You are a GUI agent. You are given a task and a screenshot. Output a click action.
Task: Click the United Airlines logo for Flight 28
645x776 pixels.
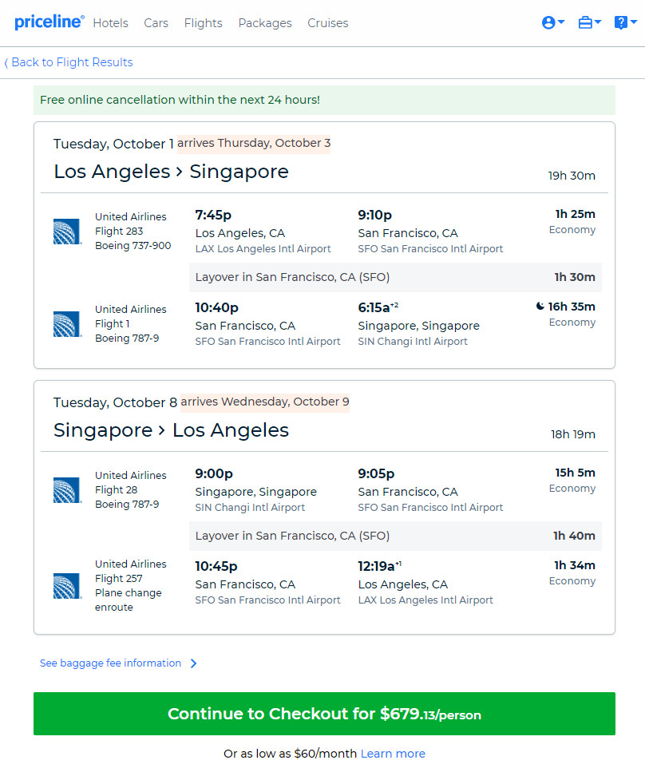[x=66, y=490]
